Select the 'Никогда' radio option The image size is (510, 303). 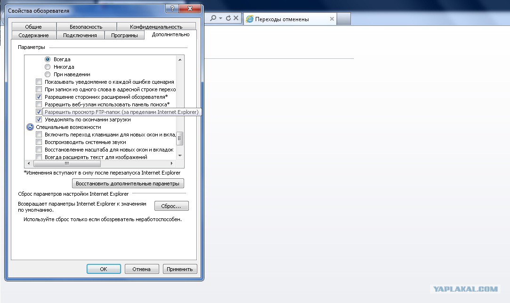(48, 67)
